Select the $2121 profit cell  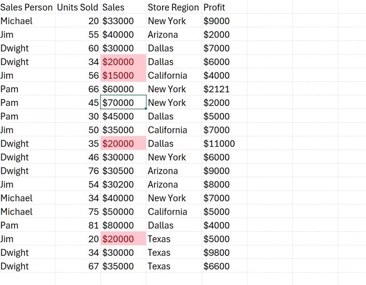[x=217, y=89]
